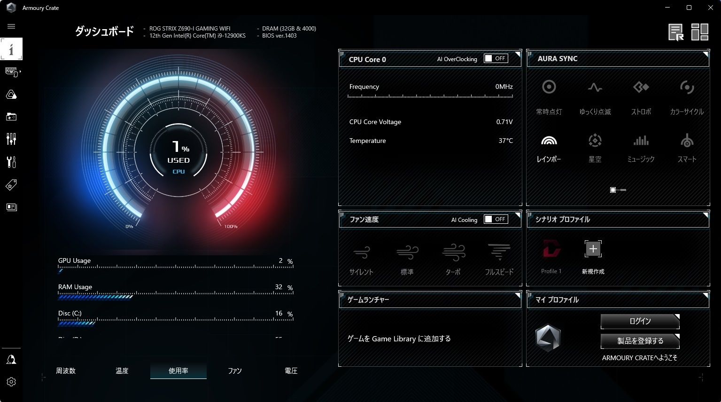Click ゲームを Game Library に追加する text
This screenshot has width=721, height=402.
(x=399, y=339)
